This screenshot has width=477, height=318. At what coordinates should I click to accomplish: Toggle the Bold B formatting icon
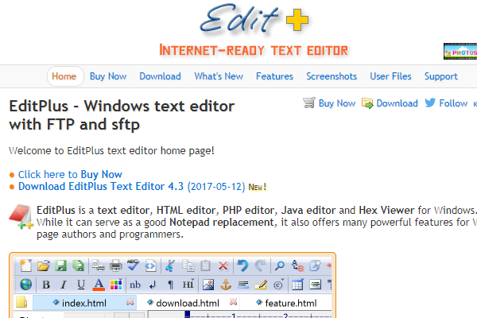tap(45, 285)
